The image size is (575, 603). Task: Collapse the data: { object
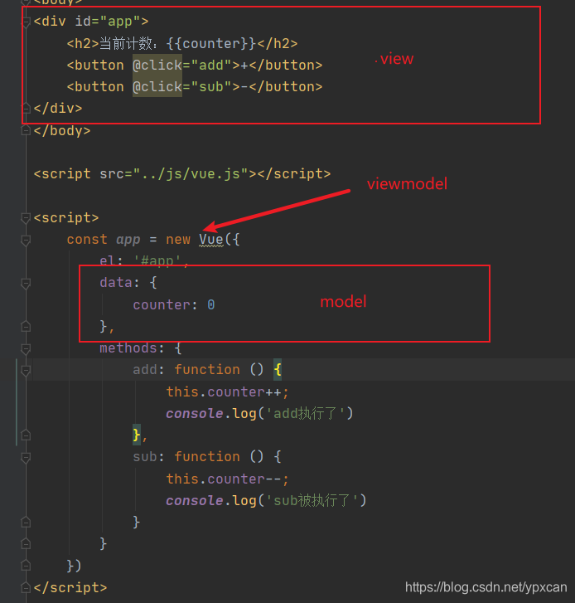[26, 284]
